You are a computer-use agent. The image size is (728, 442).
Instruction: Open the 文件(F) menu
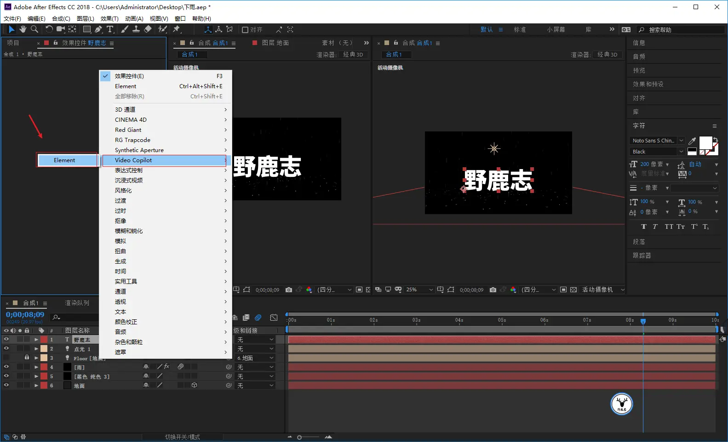12,19
